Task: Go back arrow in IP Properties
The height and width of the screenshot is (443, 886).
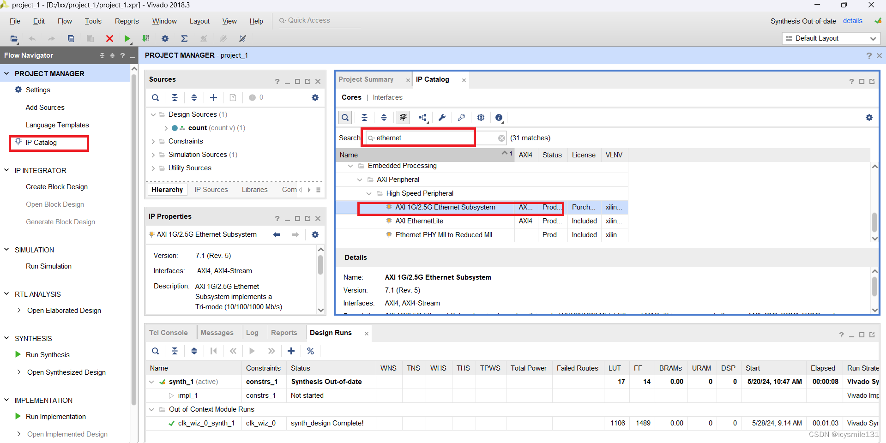Action: coord(276,234)
